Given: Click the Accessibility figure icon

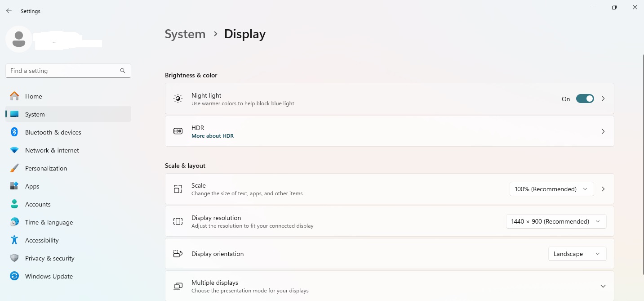Looking at the screenshot, I should tap(14, 240).
